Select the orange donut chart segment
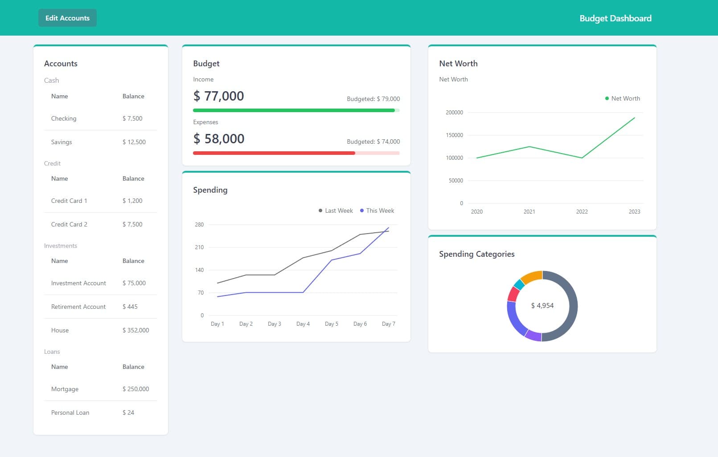This screenshot has width=718, height=457. pos(532,276)
